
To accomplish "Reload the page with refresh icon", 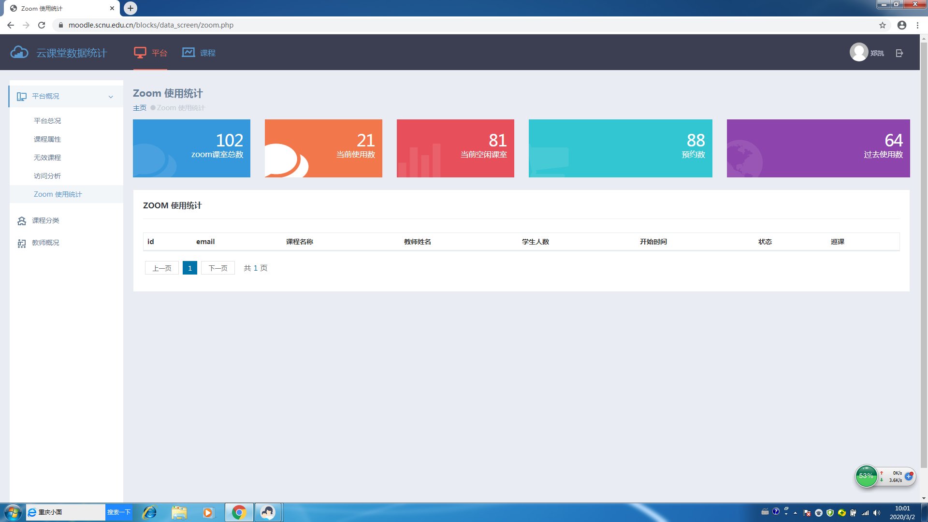I will tap(42, 25).
